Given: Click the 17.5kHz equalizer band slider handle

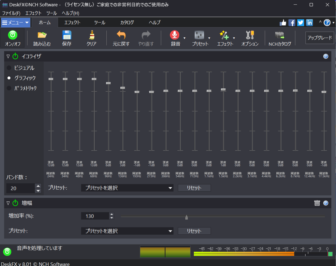Looking at the screenshot, I should pos(324,92).
